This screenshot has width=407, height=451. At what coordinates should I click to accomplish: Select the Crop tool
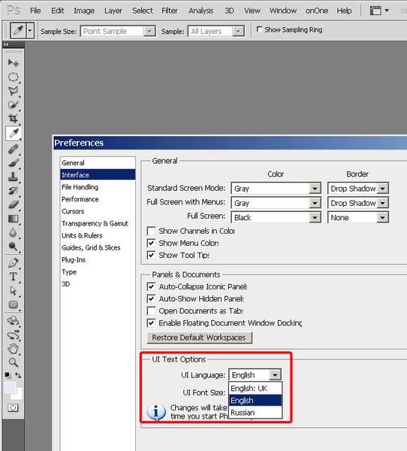click(14, 119)
